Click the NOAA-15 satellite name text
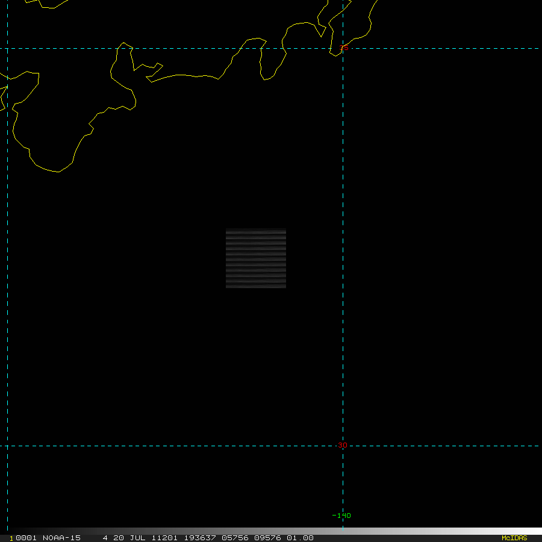This screenshot has height=542, width=542. (61, 538)
